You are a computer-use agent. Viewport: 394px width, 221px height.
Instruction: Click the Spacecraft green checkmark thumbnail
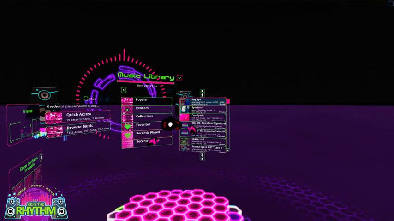coord(185,141)
